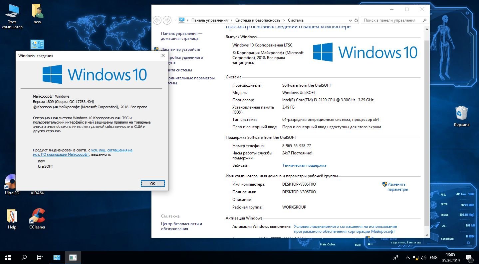479x264 pixels.
Task: Open the 'new' user folder on desktop
Action: click(x=37, y=14)
